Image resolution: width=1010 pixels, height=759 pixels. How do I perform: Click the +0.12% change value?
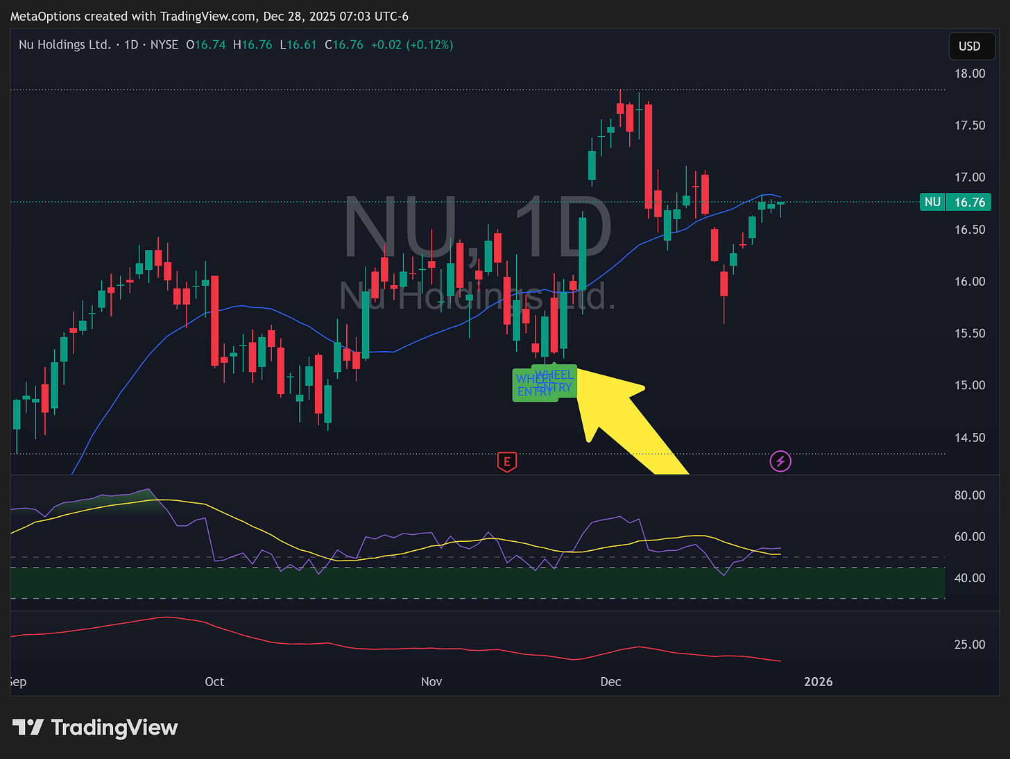429,44
